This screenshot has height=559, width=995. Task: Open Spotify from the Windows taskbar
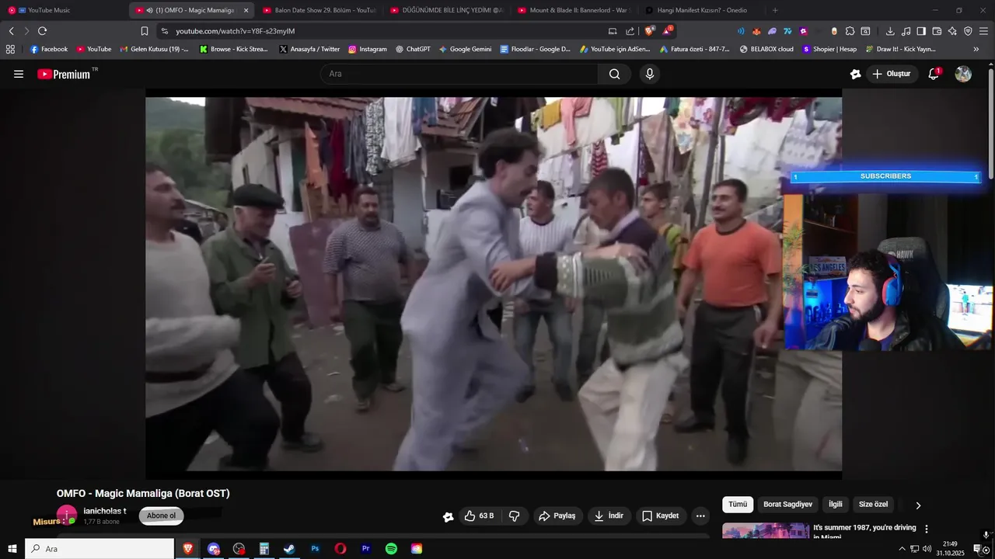391,549
